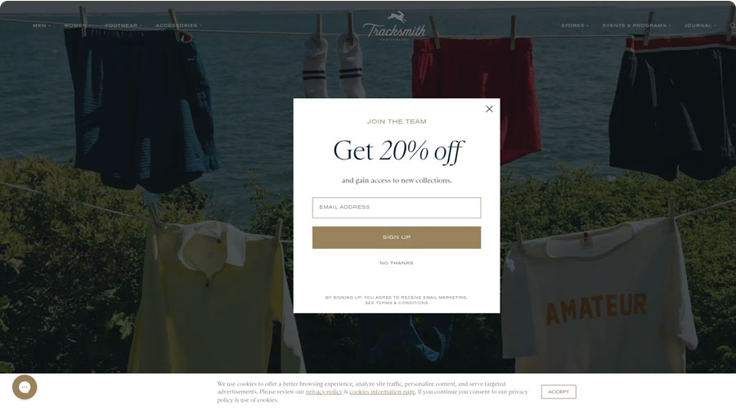736x409 pixels.
Task: Click the Email Address input field
Action: [397, 208]
